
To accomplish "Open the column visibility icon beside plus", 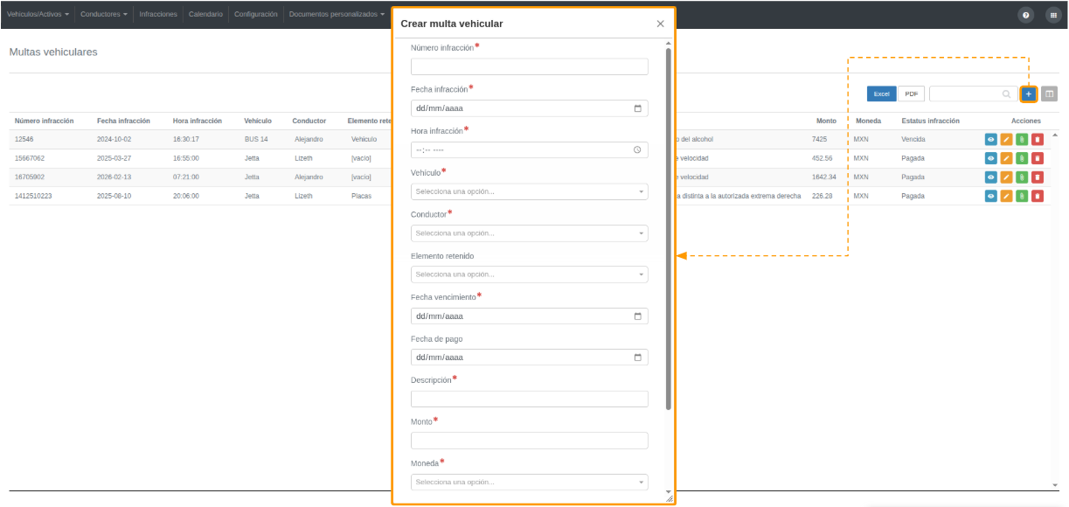I will point(1049,94).
